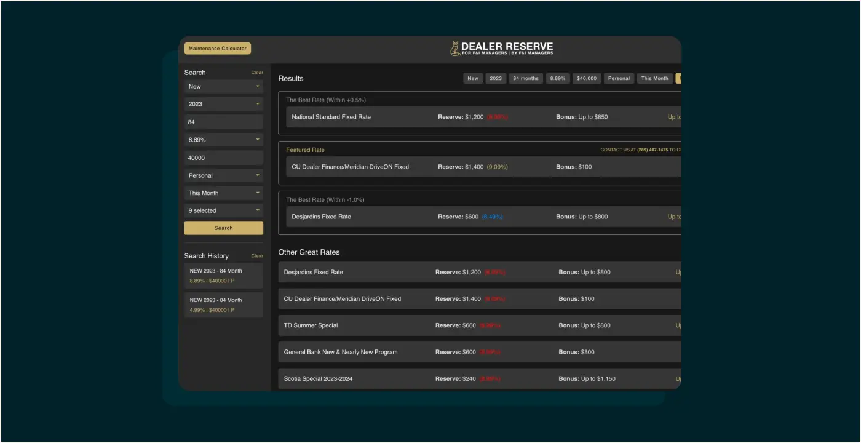Open the 2023 model year dropdown
861x443 pixels.
224,104
